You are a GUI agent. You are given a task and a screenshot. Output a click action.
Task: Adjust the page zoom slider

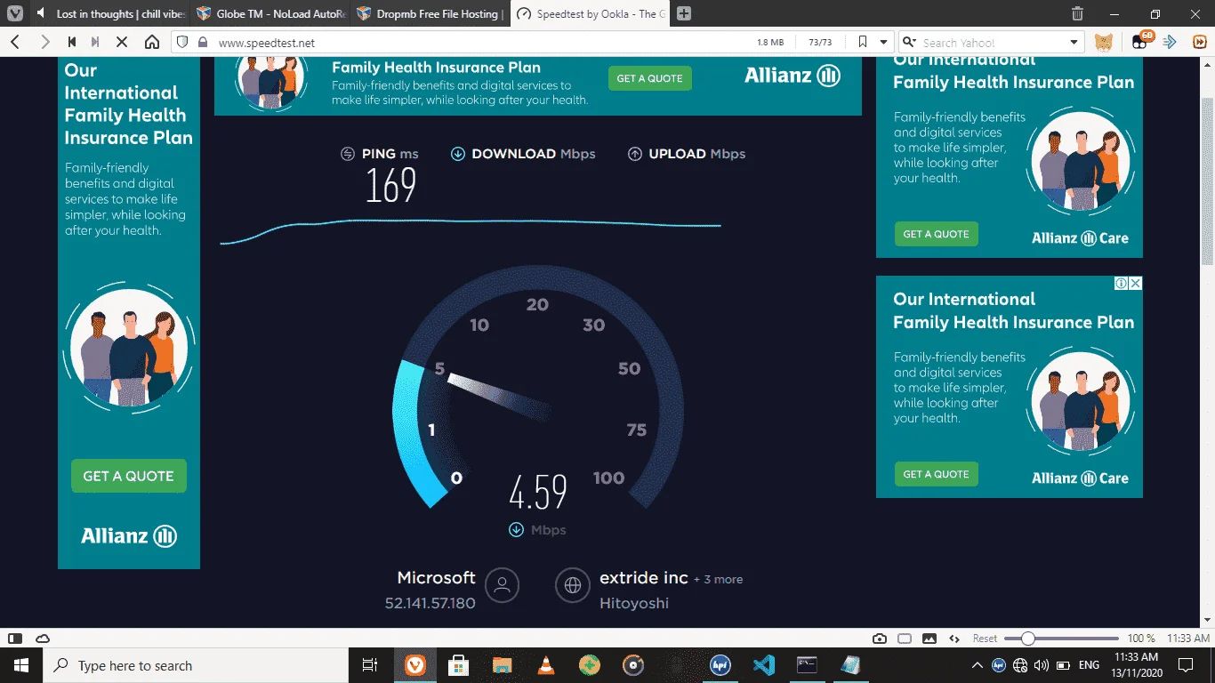1061,639
